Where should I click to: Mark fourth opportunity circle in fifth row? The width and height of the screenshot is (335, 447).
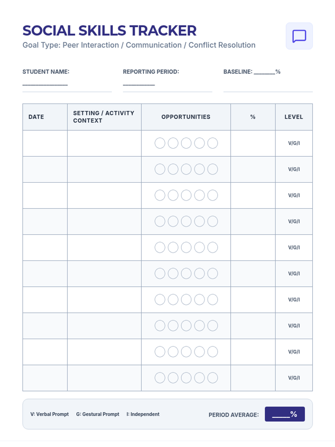click(x=199, y=247)
